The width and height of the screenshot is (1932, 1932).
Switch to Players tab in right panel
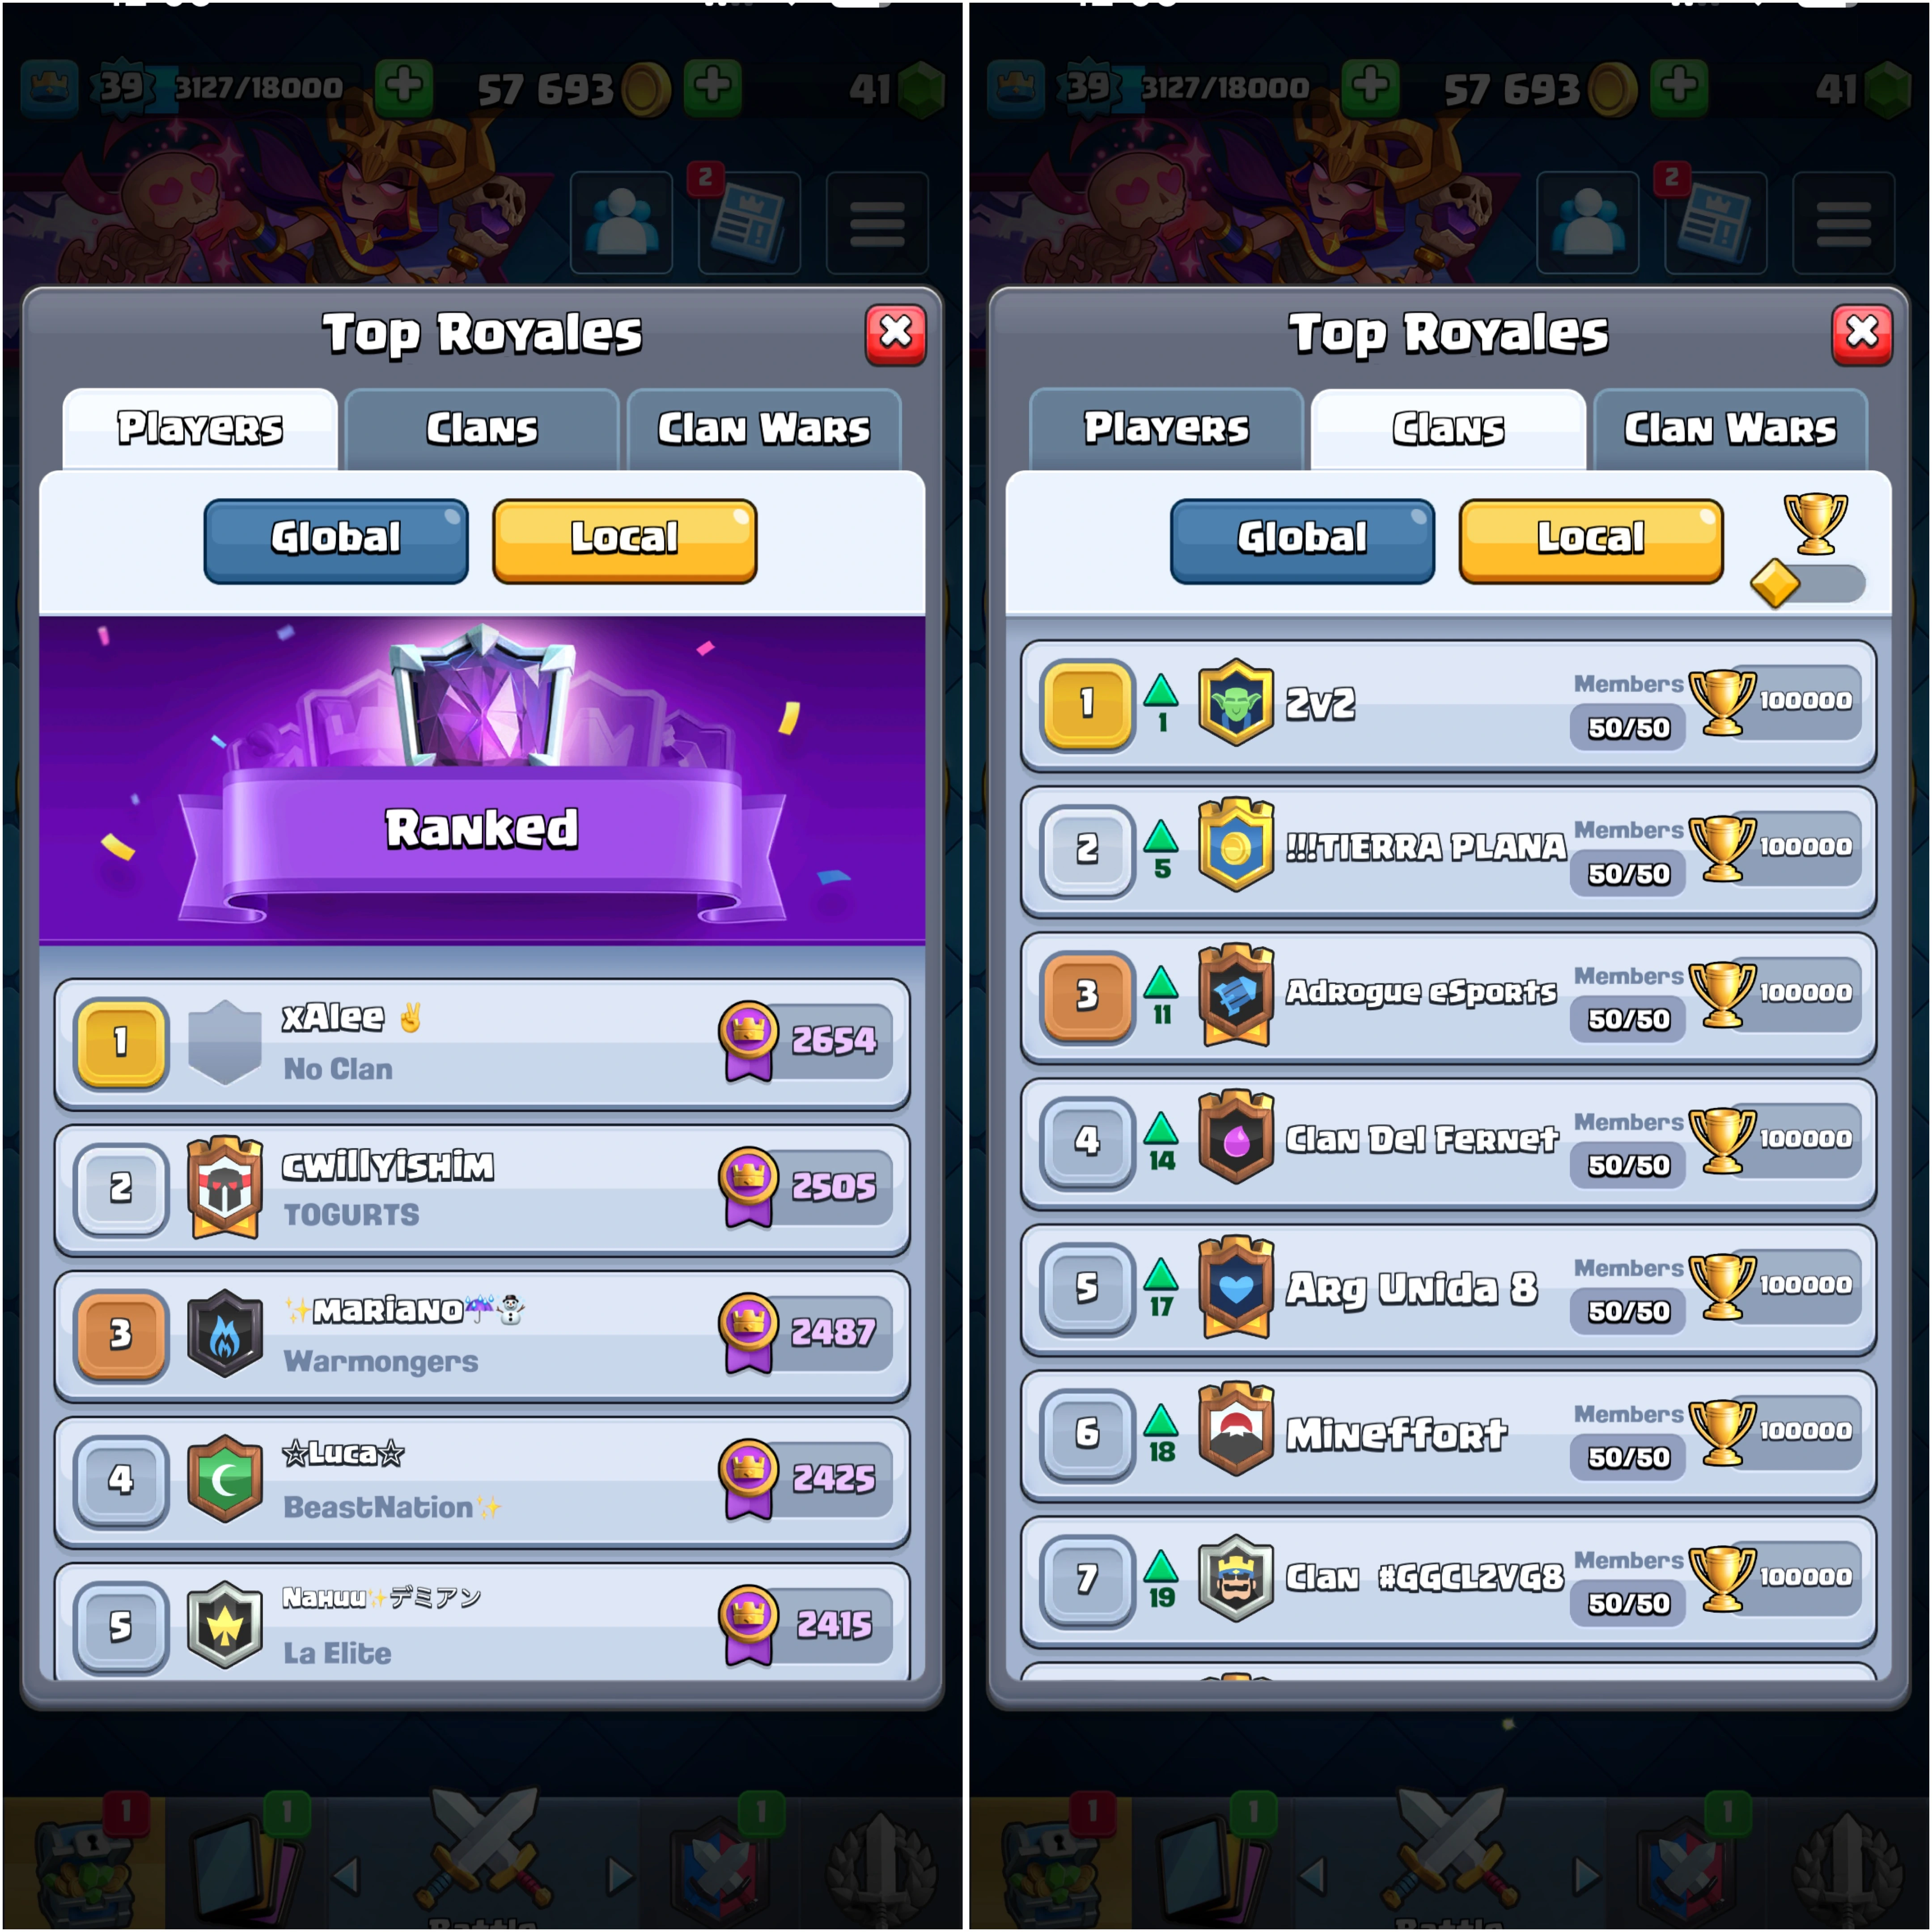(x=1166, y=429)
